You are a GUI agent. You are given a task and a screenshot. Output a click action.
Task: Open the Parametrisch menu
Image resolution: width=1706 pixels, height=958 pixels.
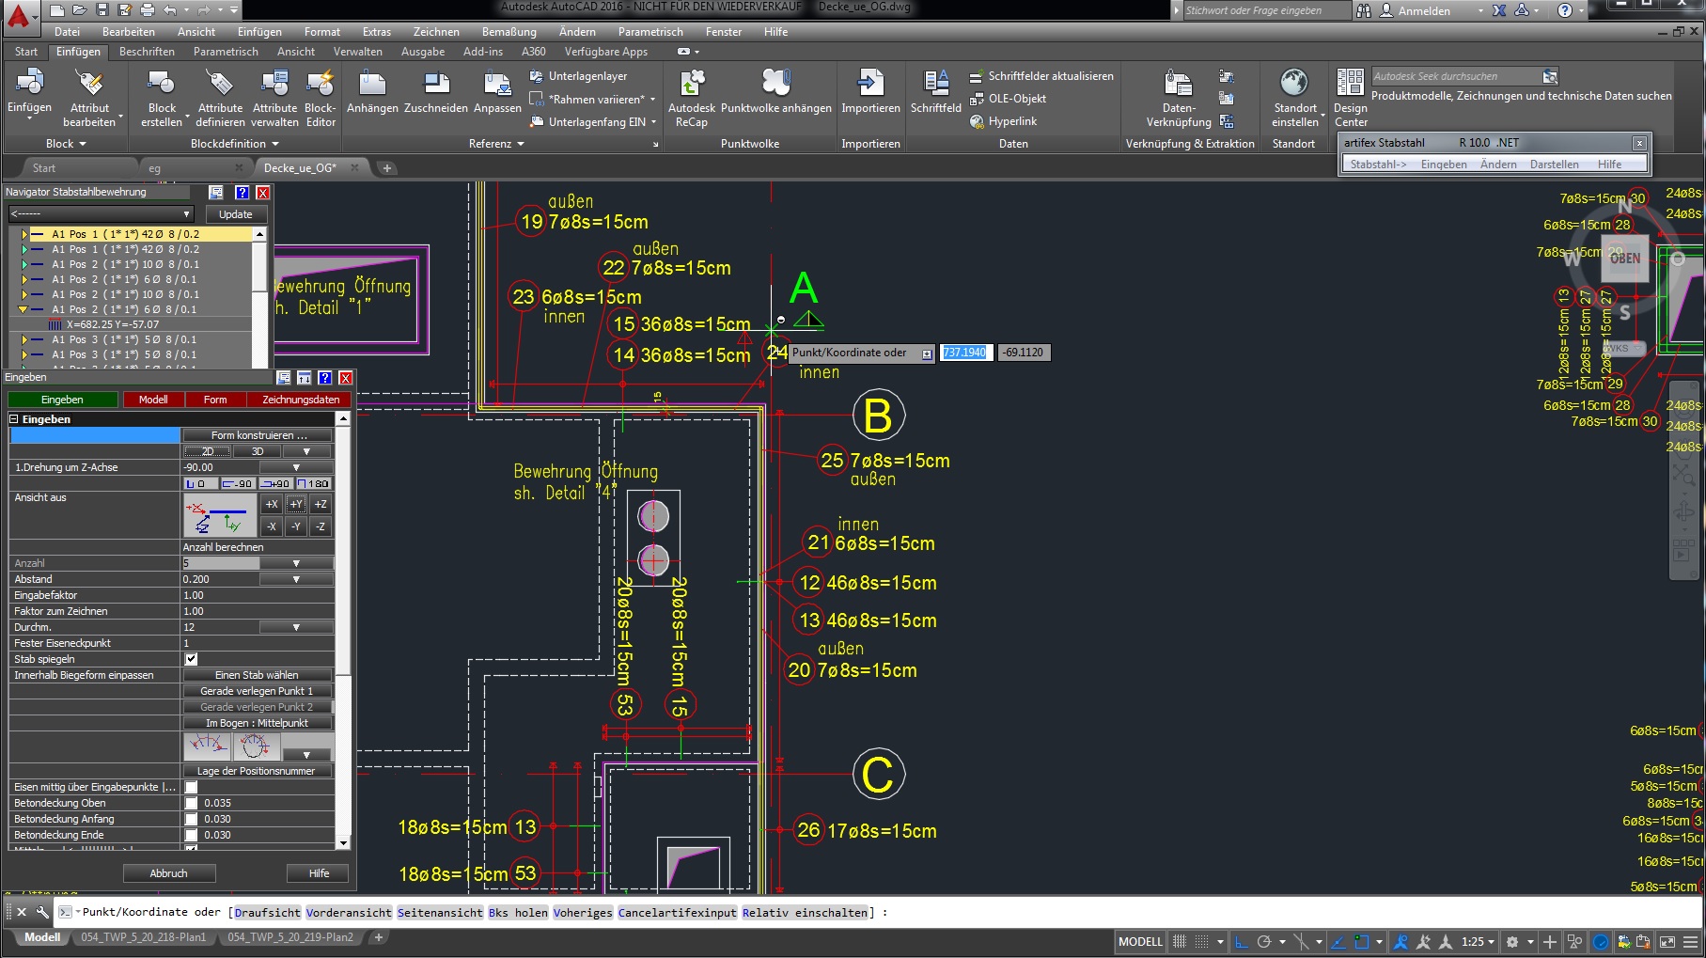[650, 31]
